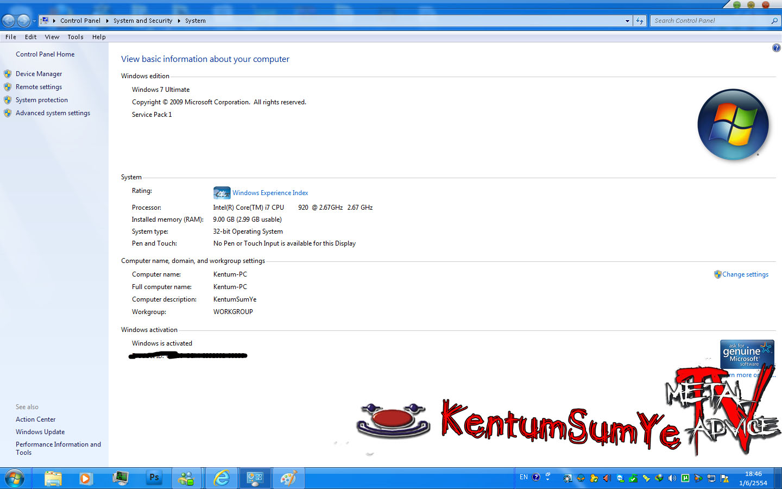Open Windows Live Messenger taskbar icon

coord(186,478)
